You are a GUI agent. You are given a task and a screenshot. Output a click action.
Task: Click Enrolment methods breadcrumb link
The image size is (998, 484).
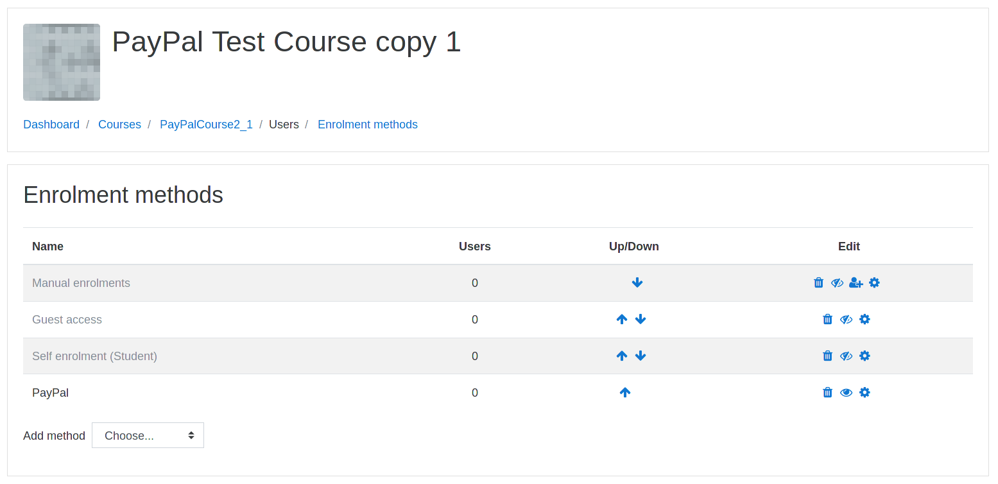pos(368,125)
